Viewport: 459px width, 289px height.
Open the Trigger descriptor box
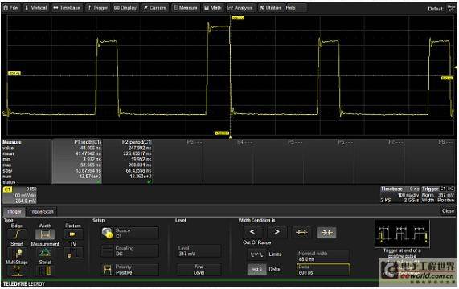pos(438,194)
